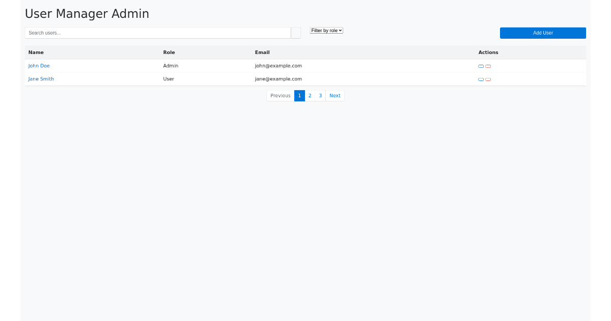Click Previous in the pagination bar

280,95
